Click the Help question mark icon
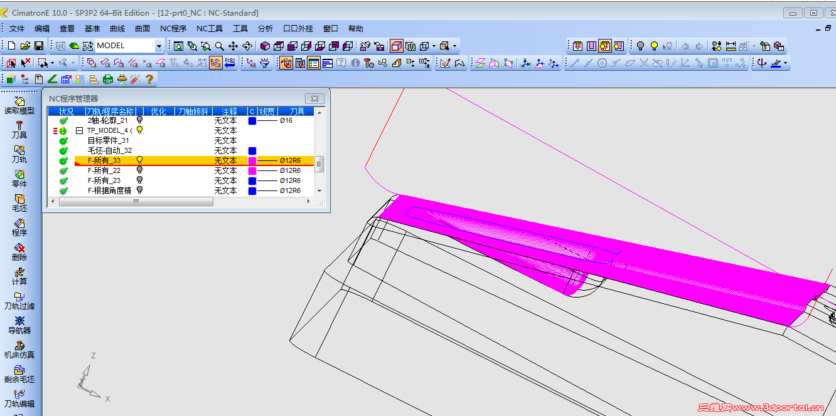 149,79
